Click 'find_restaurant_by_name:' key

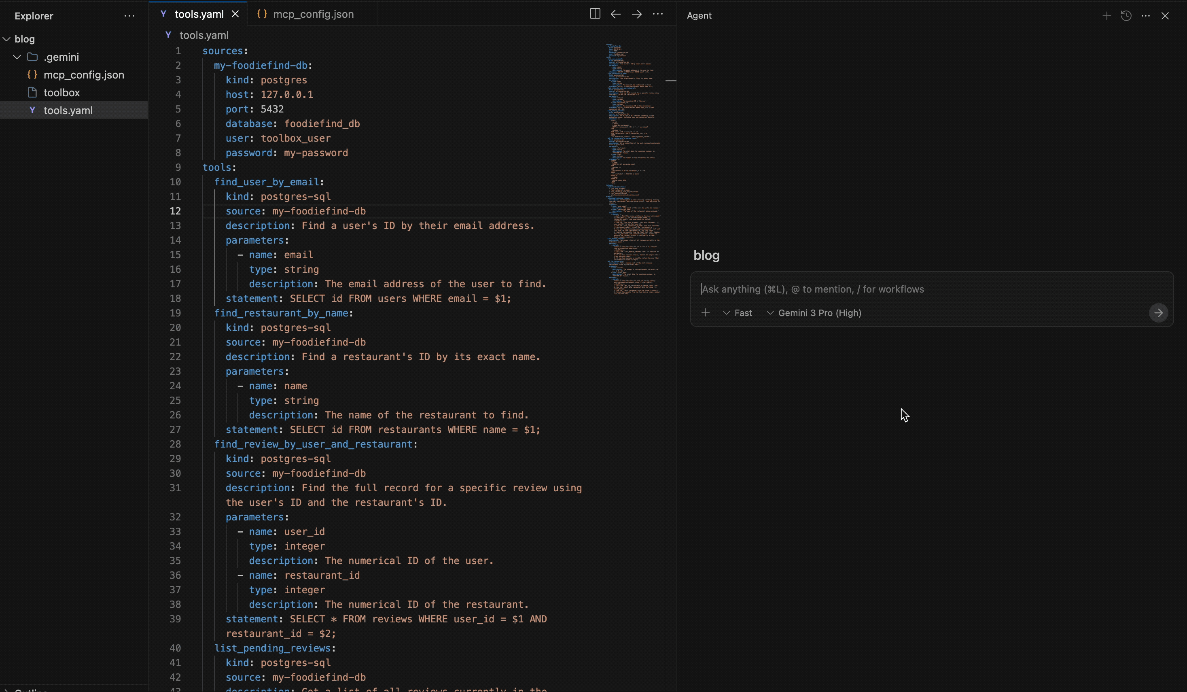(284, 313)
